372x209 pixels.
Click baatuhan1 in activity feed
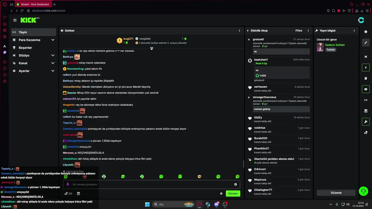pos(261,60)
